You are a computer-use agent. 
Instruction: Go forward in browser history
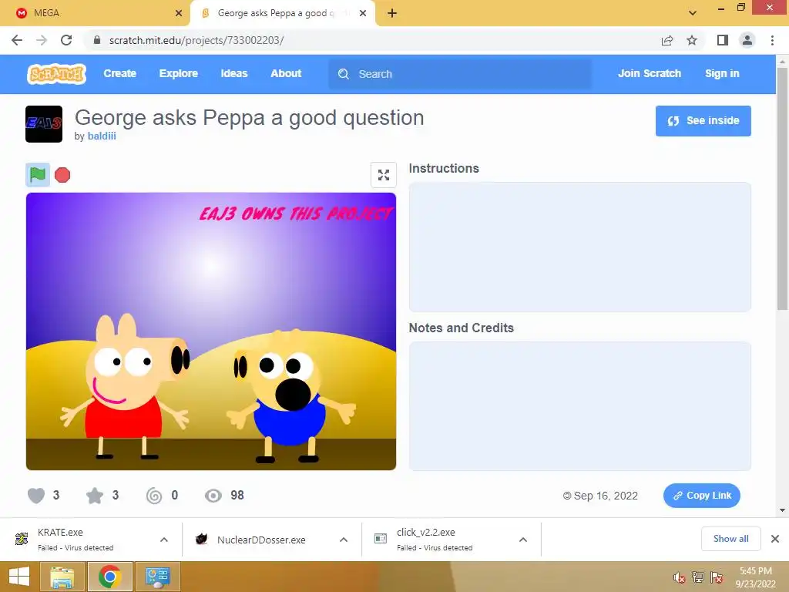click(42, 40)
